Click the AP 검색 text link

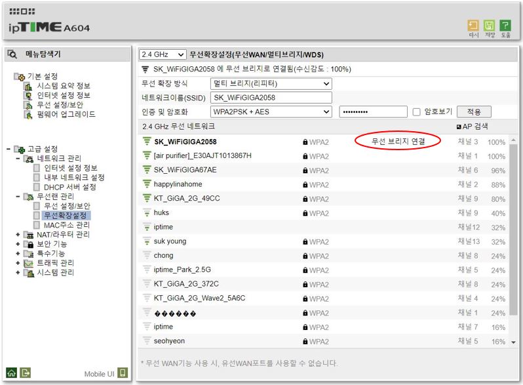pyautogui.click(x=475, y=127)
